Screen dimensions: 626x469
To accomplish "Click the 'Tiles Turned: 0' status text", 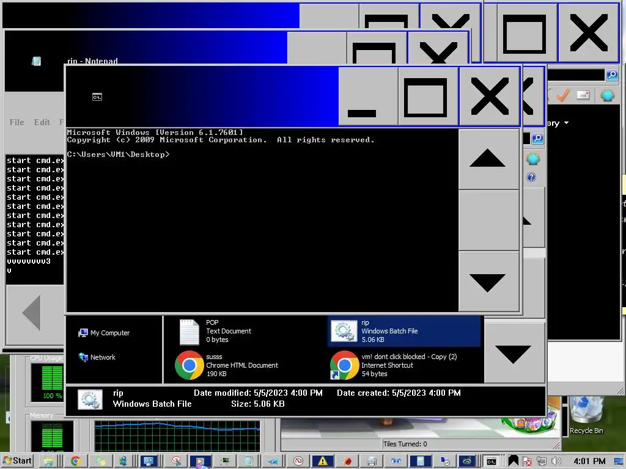I will 405,444.
